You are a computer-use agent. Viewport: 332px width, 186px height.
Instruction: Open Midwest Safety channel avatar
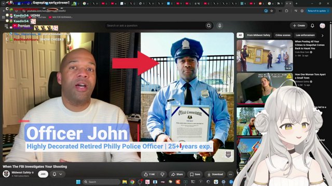click(x=6, y=174)
